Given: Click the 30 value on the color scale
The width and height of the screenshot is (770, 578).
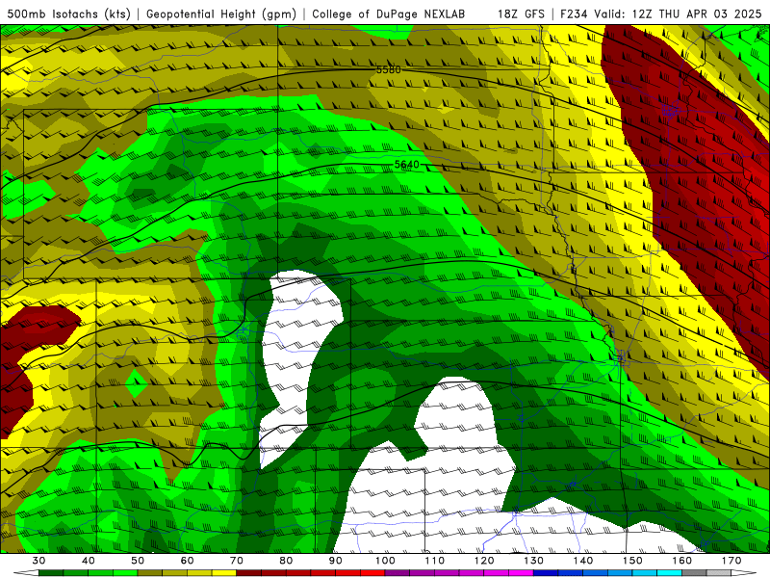Looking at the screenshot, I should (38, 561).
